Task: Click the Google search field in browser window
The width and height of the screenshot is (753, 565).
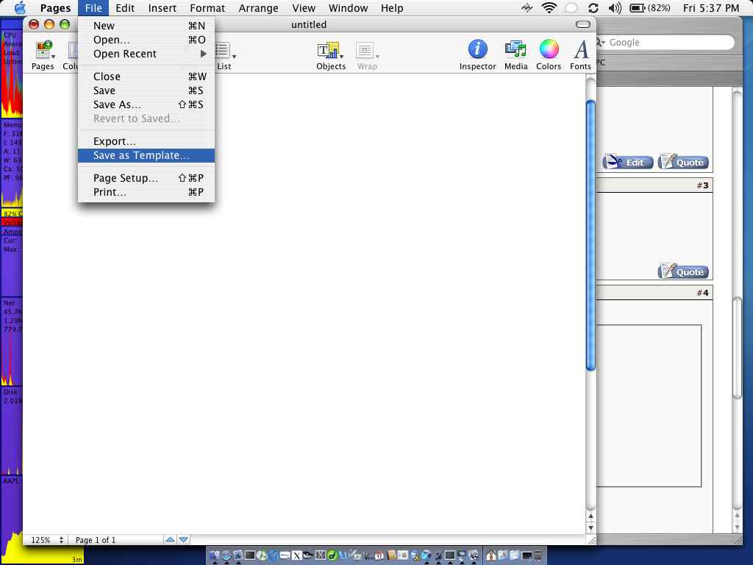Action: (665, 42)
